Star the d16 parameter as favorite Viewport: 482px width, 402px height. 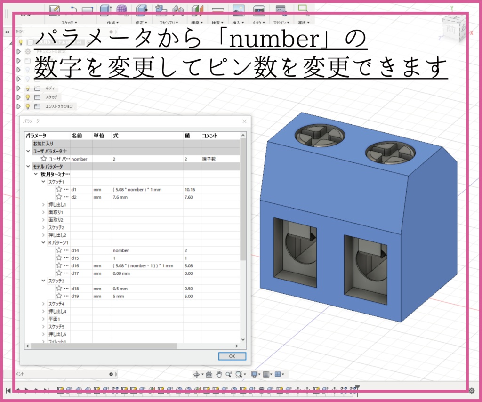coord(59,265)
